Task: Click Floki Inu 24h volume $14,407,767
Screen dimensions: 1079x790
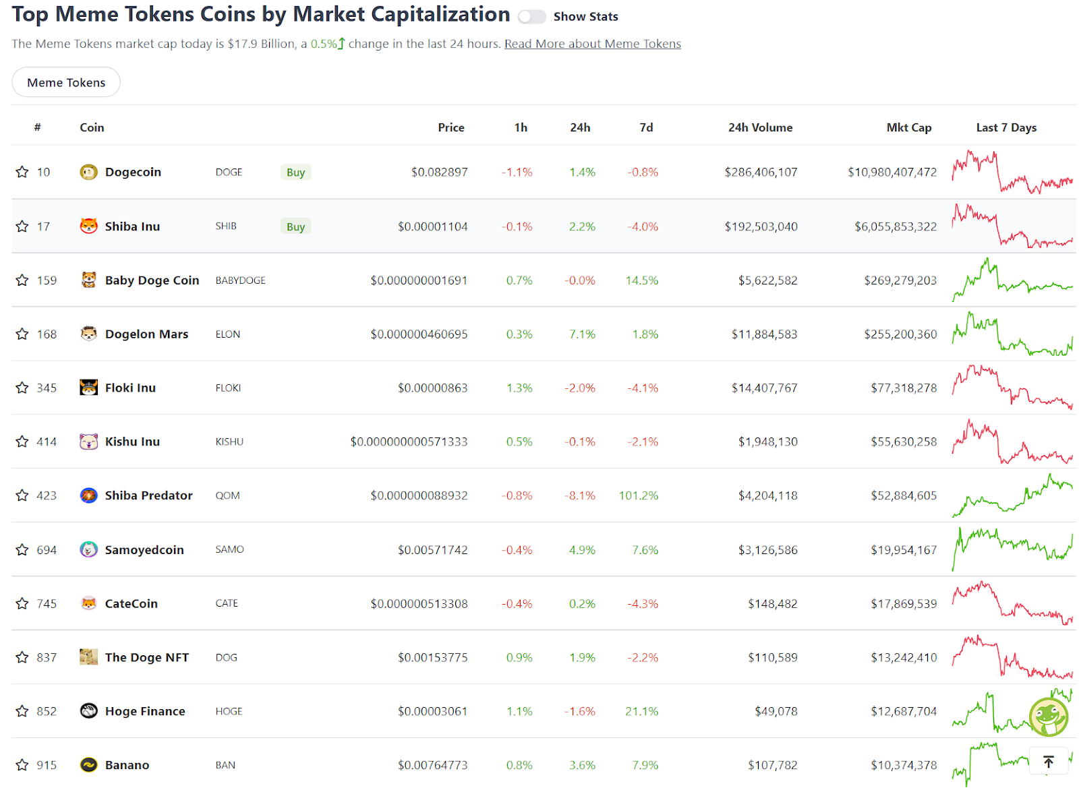Action: pyautogui.click(x=764, y=388)
